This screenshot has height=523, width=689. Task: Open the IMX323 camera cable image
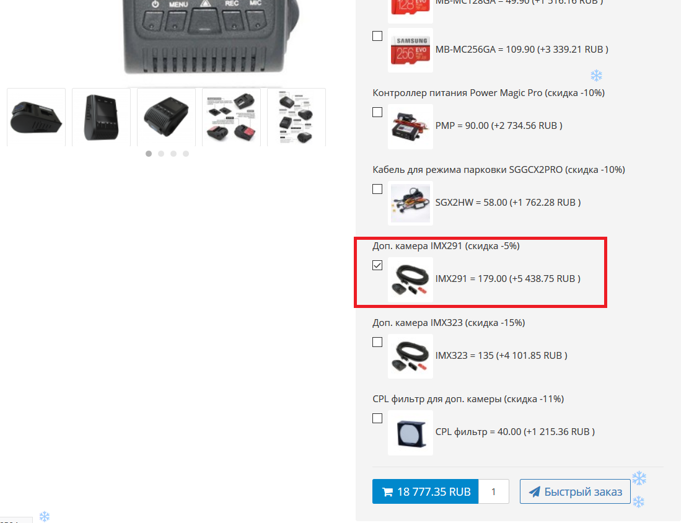click(410, 356)
